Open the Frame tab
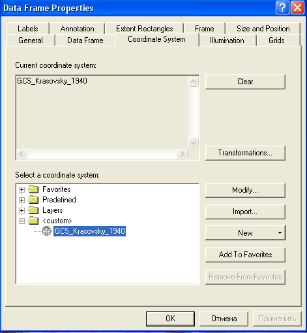 pos(205,29)
